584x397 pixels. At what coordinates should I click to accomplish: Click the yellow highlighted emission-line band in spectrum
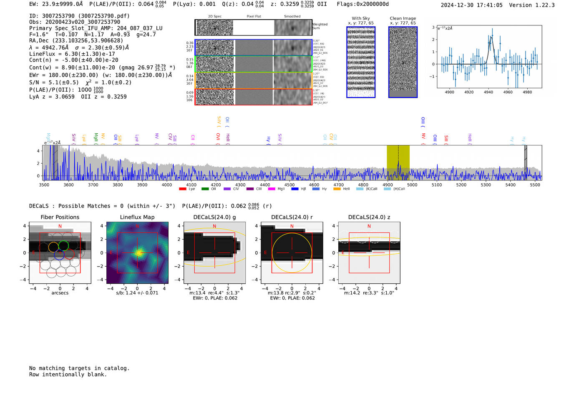(x=398, y=162)
